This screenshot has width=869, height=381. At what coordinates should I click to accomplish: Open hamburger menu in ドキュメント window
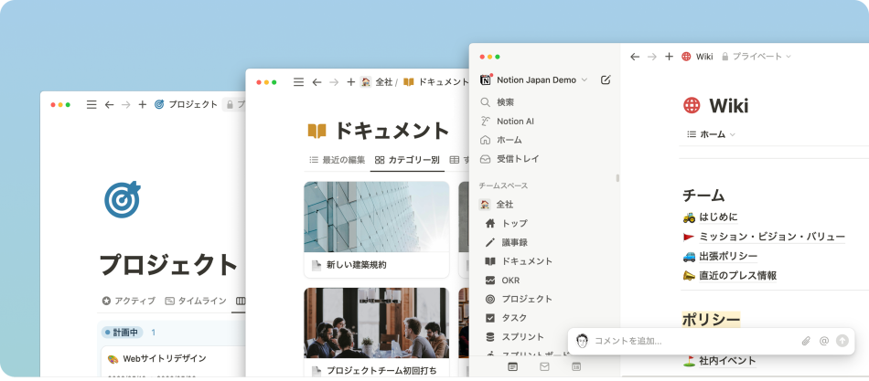point(298,82)
